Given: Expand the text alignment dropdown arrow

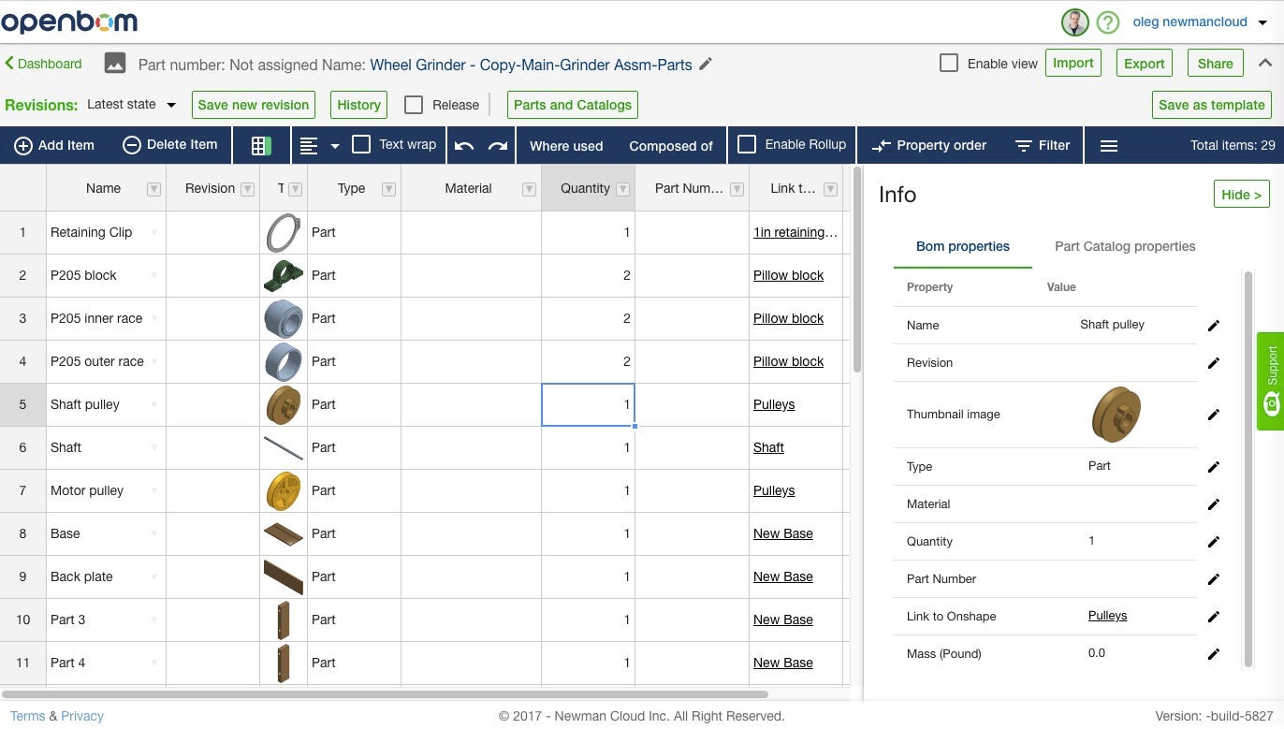Looking at the screenshot, I should point(334,146).
